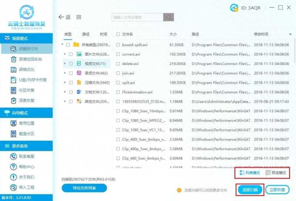Click the 误删除文件 recovery icon in sidebar
This screenshot has height=201, width=296.
pos(13,49)
